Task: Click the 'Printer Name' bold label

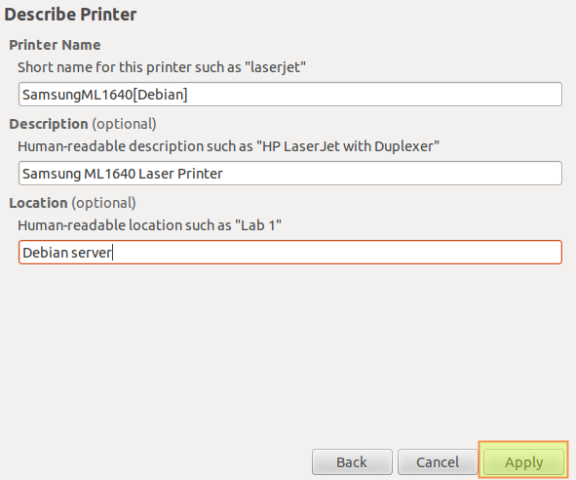Action: pyautogui.click(x=55, y=45)
